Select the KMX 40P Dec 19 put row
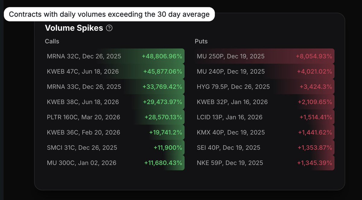The width and height of the screenshot is (362, 200). [265, 132]
